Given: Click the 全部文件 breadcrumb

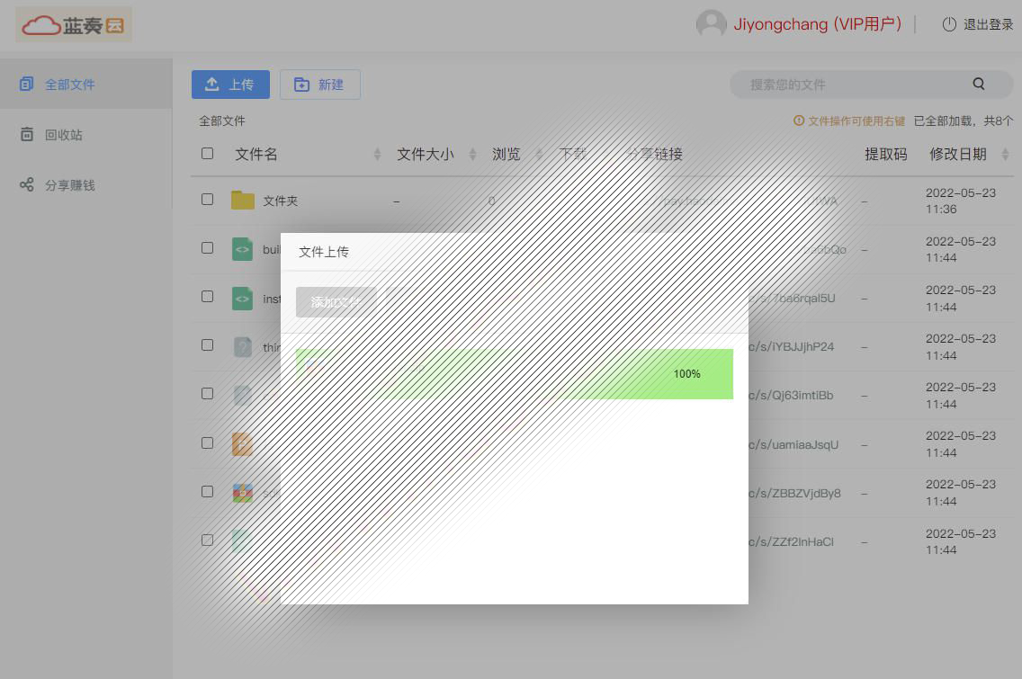Looking at the screenshot, I should pos(221,121).
